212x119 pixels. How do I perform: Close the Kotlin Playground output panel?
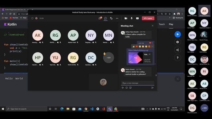click(178, 79)
